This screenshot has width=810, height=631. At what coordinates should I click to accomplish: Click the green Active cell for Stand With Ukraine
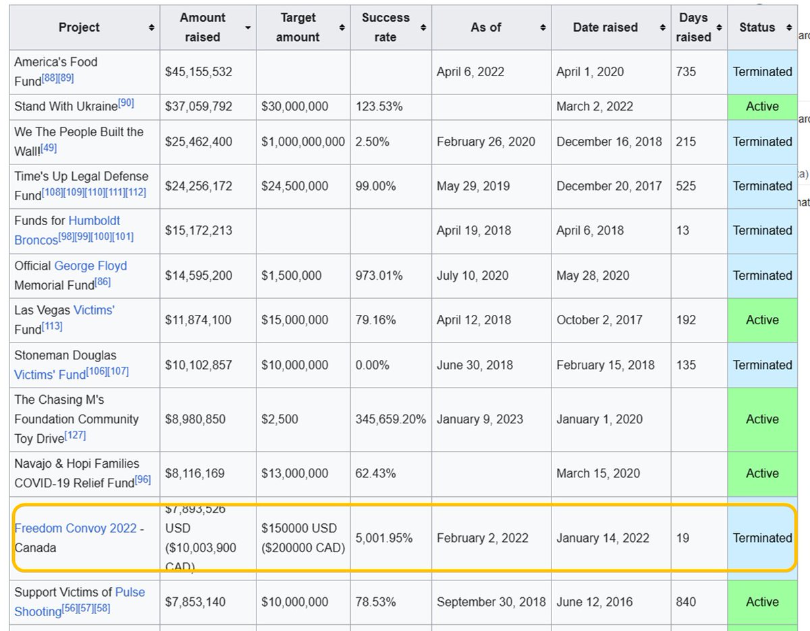coord(762,107)
